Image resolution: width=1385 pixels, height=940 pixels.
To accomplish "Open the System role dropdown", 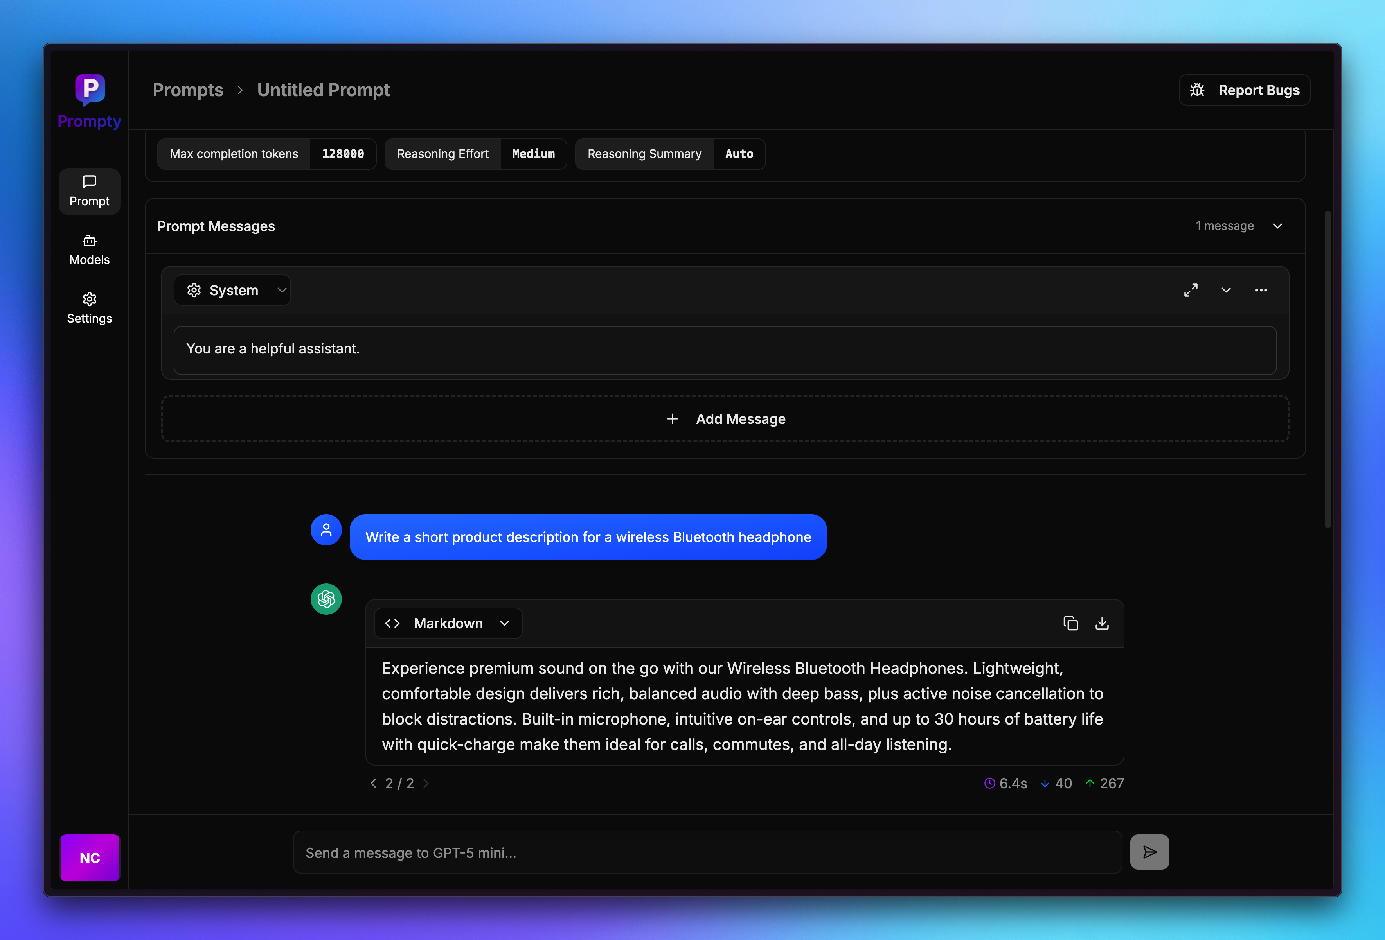I will (x=232, y=290).
